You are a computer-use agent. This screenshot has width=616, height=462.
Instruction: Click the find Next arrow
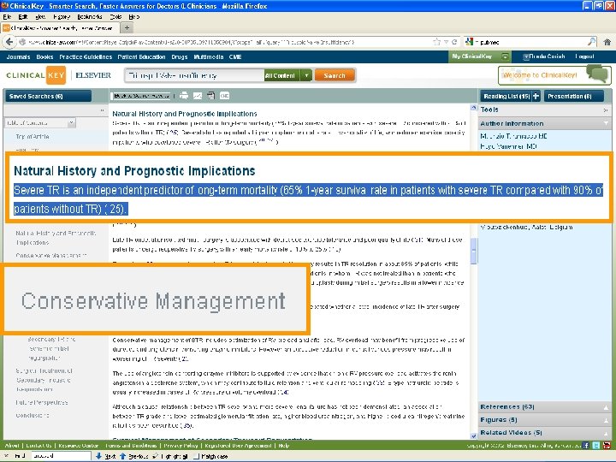tap(106, 456)
